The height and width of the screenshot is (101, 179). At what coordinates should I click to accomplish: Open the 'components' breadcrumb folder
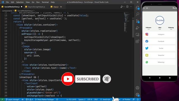7,11
